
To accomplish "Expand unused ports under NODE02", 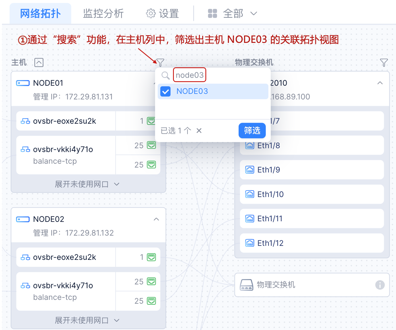I will click(x=87, y=320).
